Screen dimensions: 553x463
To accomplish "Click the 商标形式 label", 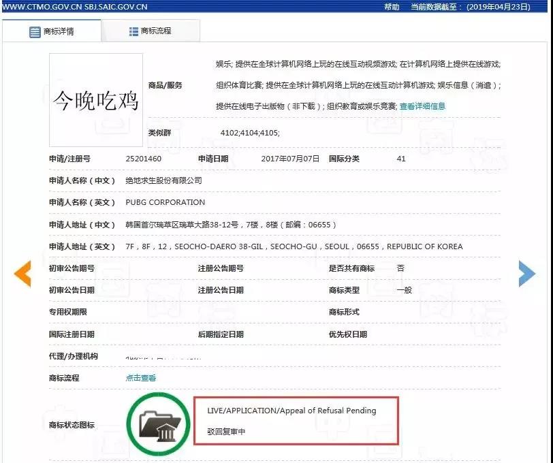I will coord(344,312).
